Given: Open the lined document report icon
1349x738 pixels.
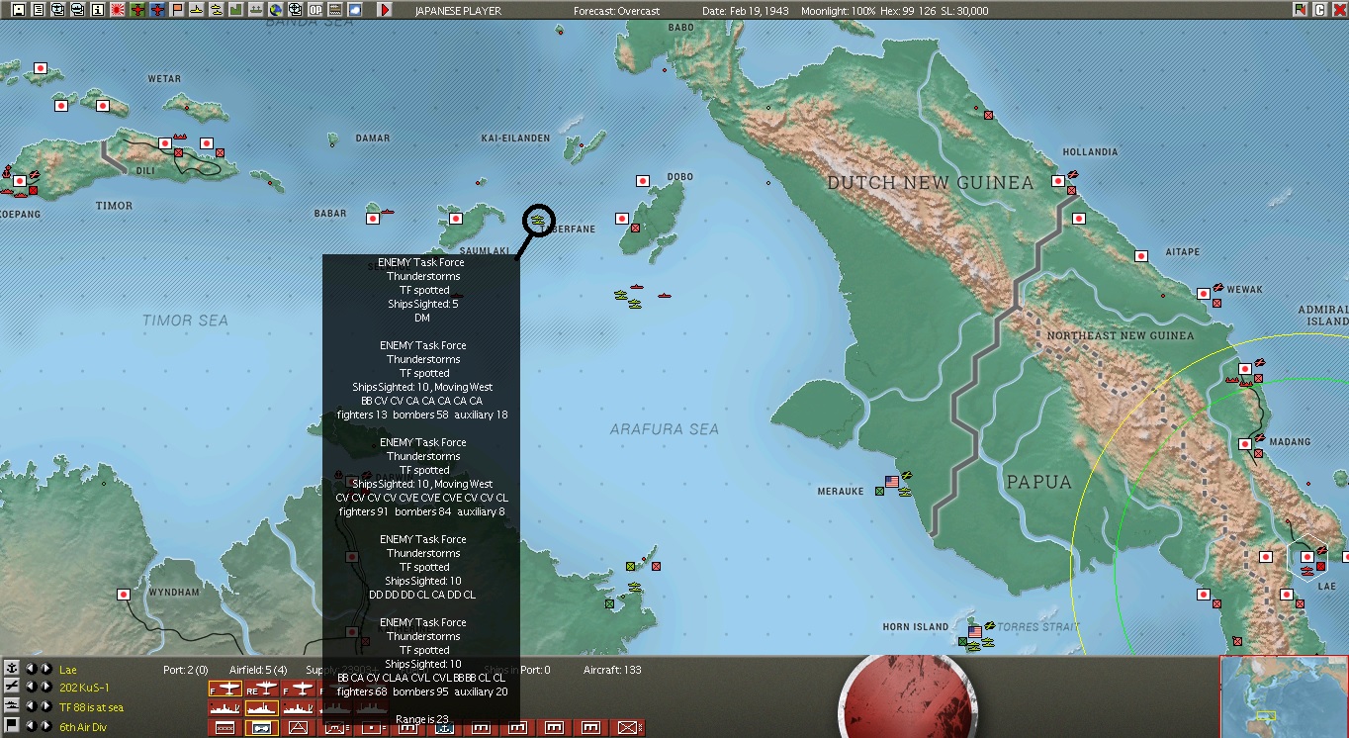Looking at the screenshot, I should [38, 10].
